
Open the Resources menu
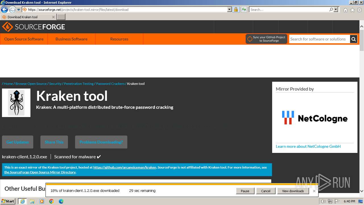pyautogui.click(x=119, y=39)
